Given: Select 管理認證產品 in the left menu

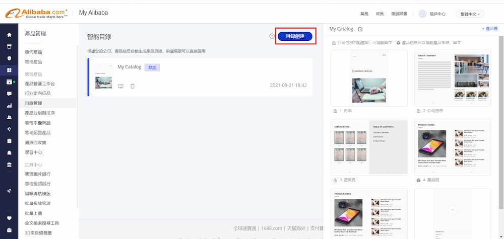Looking at the screenshot, I should [38, 132].
